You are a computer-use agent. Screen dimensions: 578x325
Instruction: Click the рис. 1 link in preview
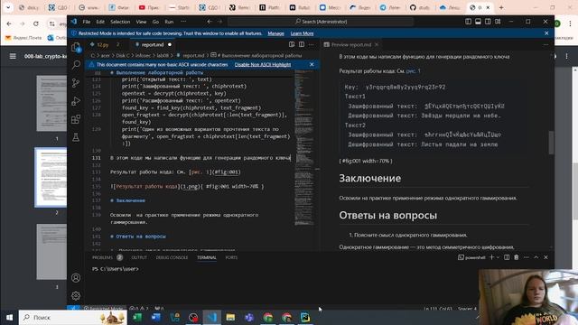[x=414, y=71]
